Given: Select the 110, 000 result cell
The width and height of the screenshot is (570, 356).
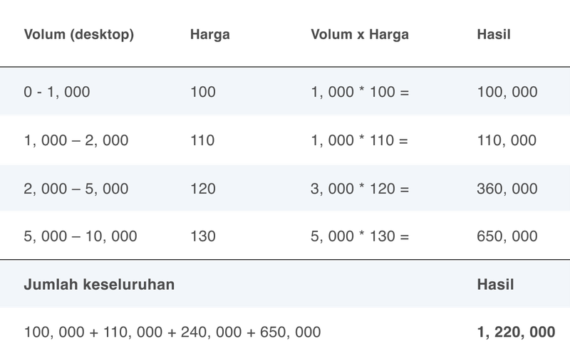Looking at the screenshot, I should [x=507, y=140].
